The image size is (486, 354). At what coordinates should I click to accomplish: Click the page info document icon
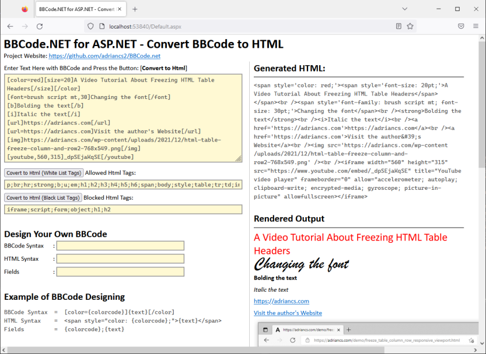tap(102, 26)
